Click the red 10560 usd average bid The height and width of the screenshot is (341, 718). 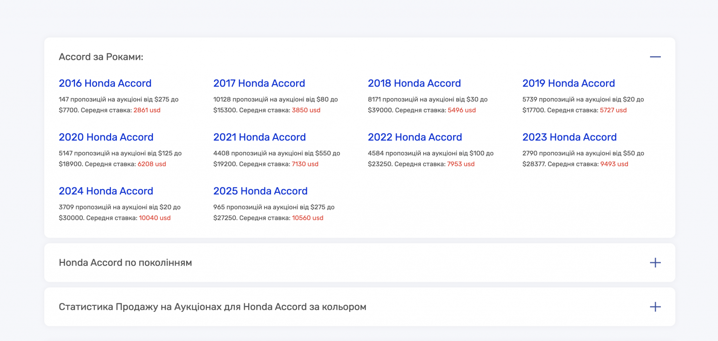(x=307, y=218)
